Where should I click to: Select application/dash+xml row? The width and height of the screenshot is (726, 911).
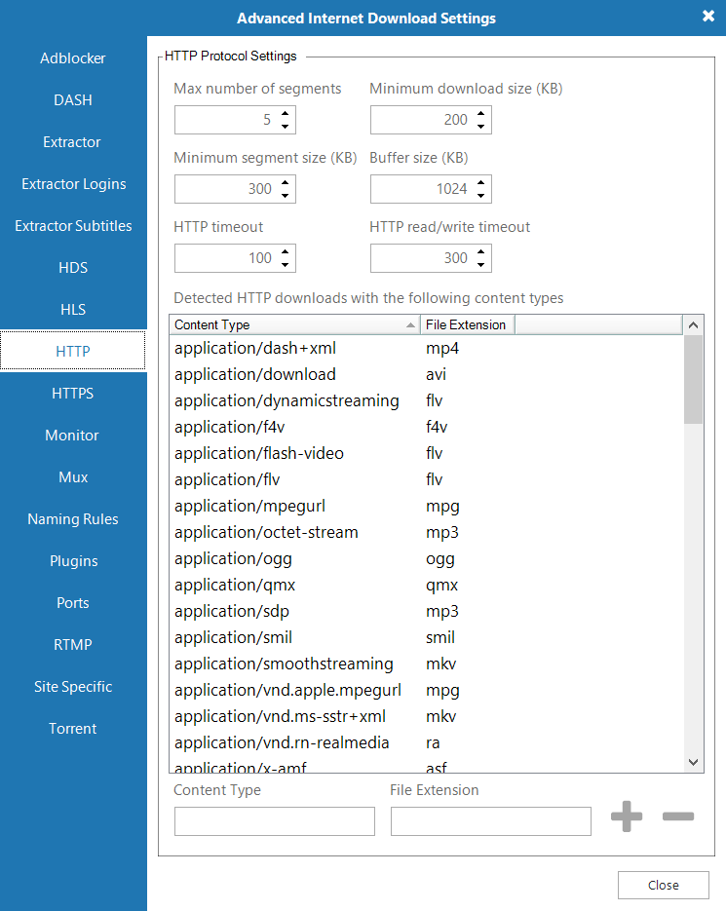pos(426,348)
